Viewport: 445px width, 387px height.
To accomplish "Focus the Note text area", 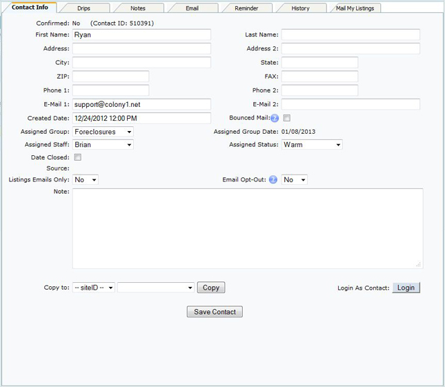I will 247,228.
